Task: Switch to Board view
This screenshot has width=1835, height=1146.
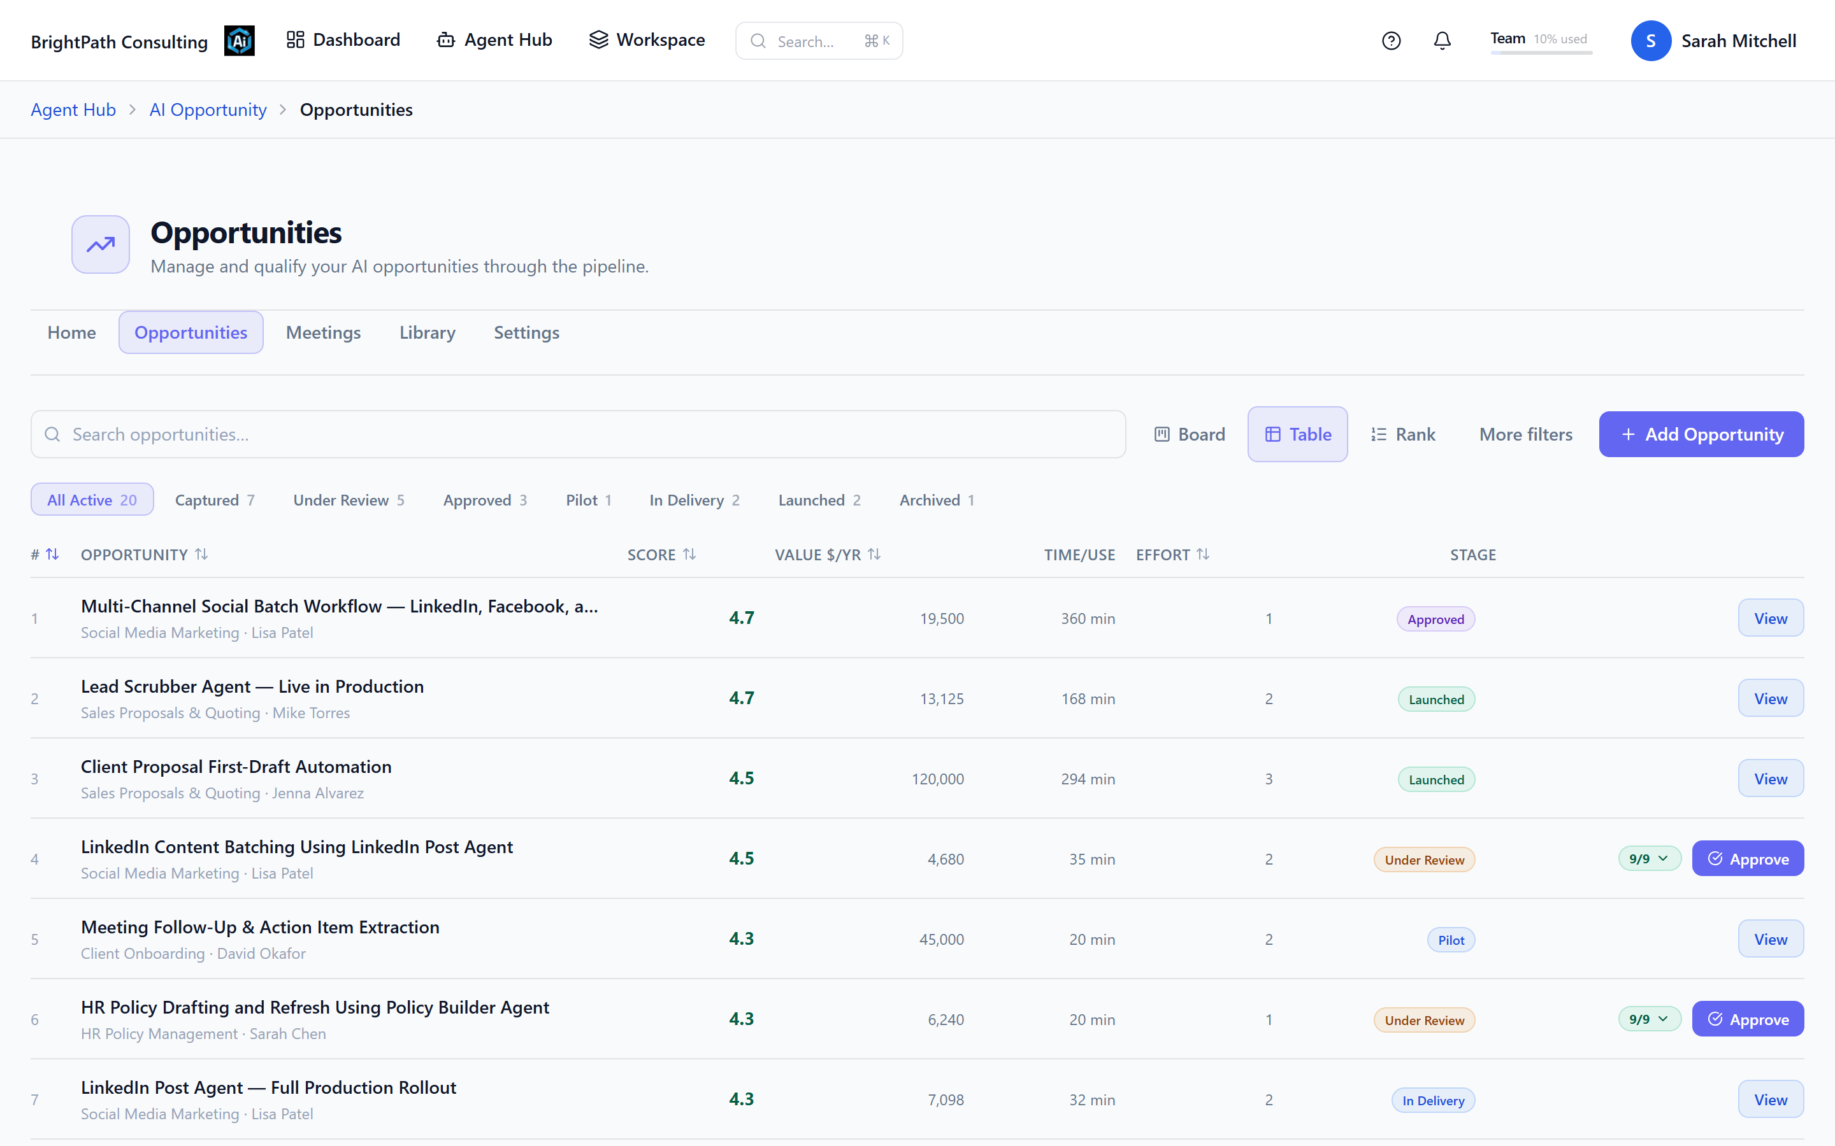Action: 1189,434
